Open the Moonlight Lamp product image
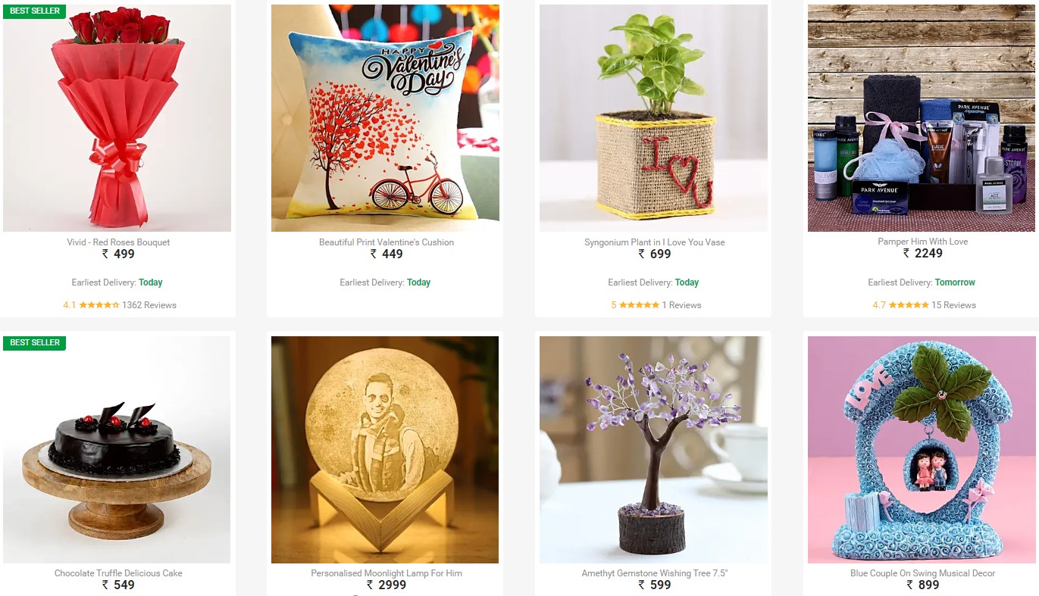This screenshot has height=596, width=1039. click(x=385, y=450)
